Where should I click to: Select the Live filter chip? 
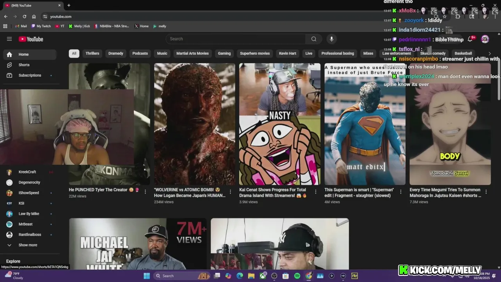(x=309, y=53)
